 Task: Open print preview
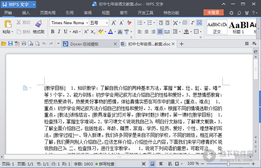click(x=37, y=44)
